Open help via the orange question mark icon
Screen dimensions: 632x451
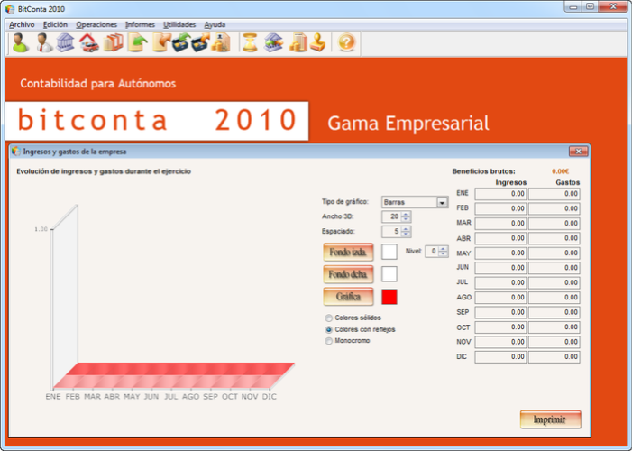click(x=346, y=42)
